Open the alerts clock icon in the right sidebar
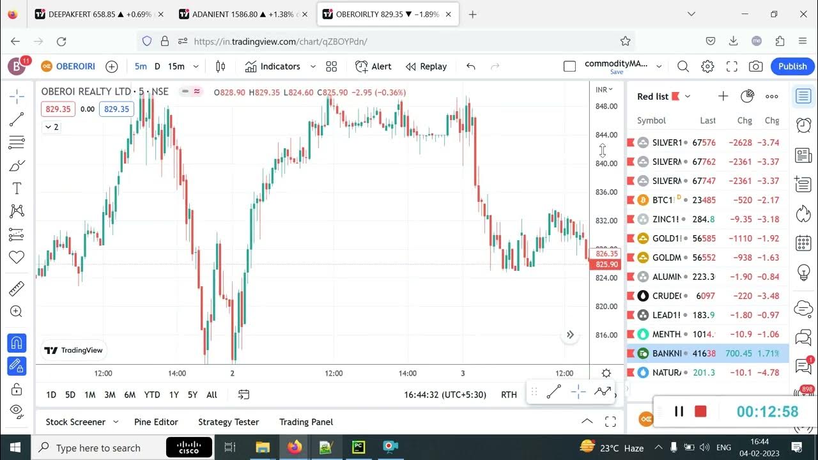 (804, 125)
